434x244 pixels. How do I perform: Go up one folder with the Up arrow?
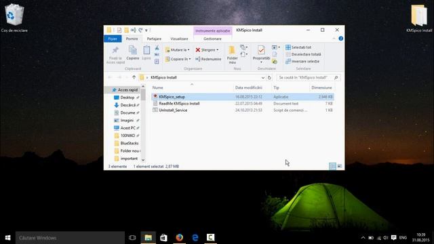(134, 77)
